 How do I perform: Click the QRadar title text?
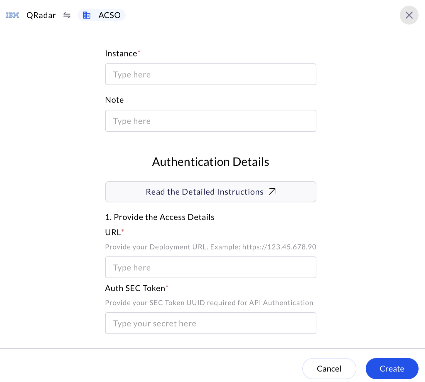[x=41, y=15]
